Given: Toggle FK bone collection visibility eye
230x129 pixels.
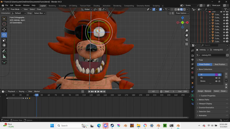Looking at the screenshot, I should (216, 78).
